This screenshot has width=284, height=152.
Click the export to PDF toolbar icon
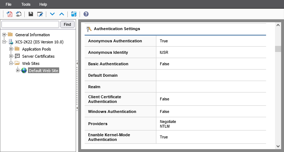(x=10, y=14)
